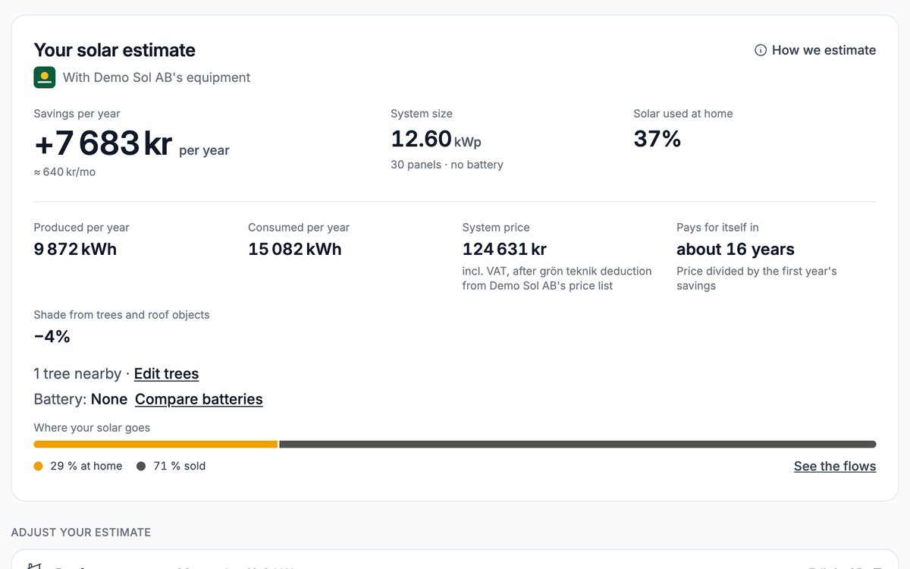Viewport: 910px width, 569px height.
Task: Click "With Demo Sol AB's equipment" text
Action: [156, 77]
